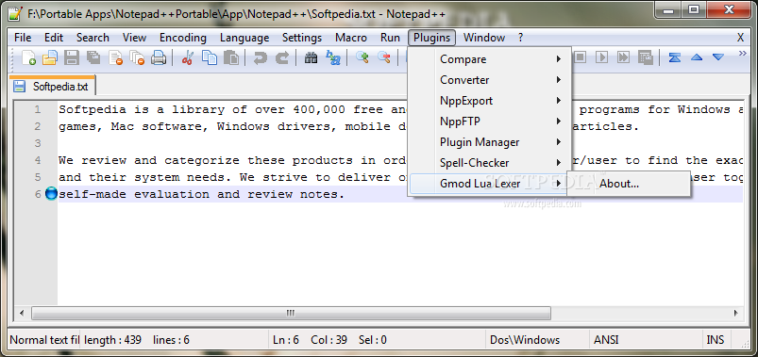The height and width of the screenshot is (357, 758).
Task: Click the Save All icon
Action: coord(93,57)
